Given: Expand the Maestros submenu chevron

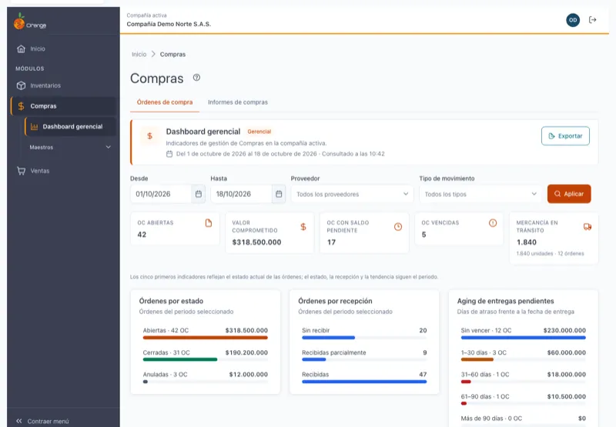Looking at the screenshot, I should click(109, 147).
